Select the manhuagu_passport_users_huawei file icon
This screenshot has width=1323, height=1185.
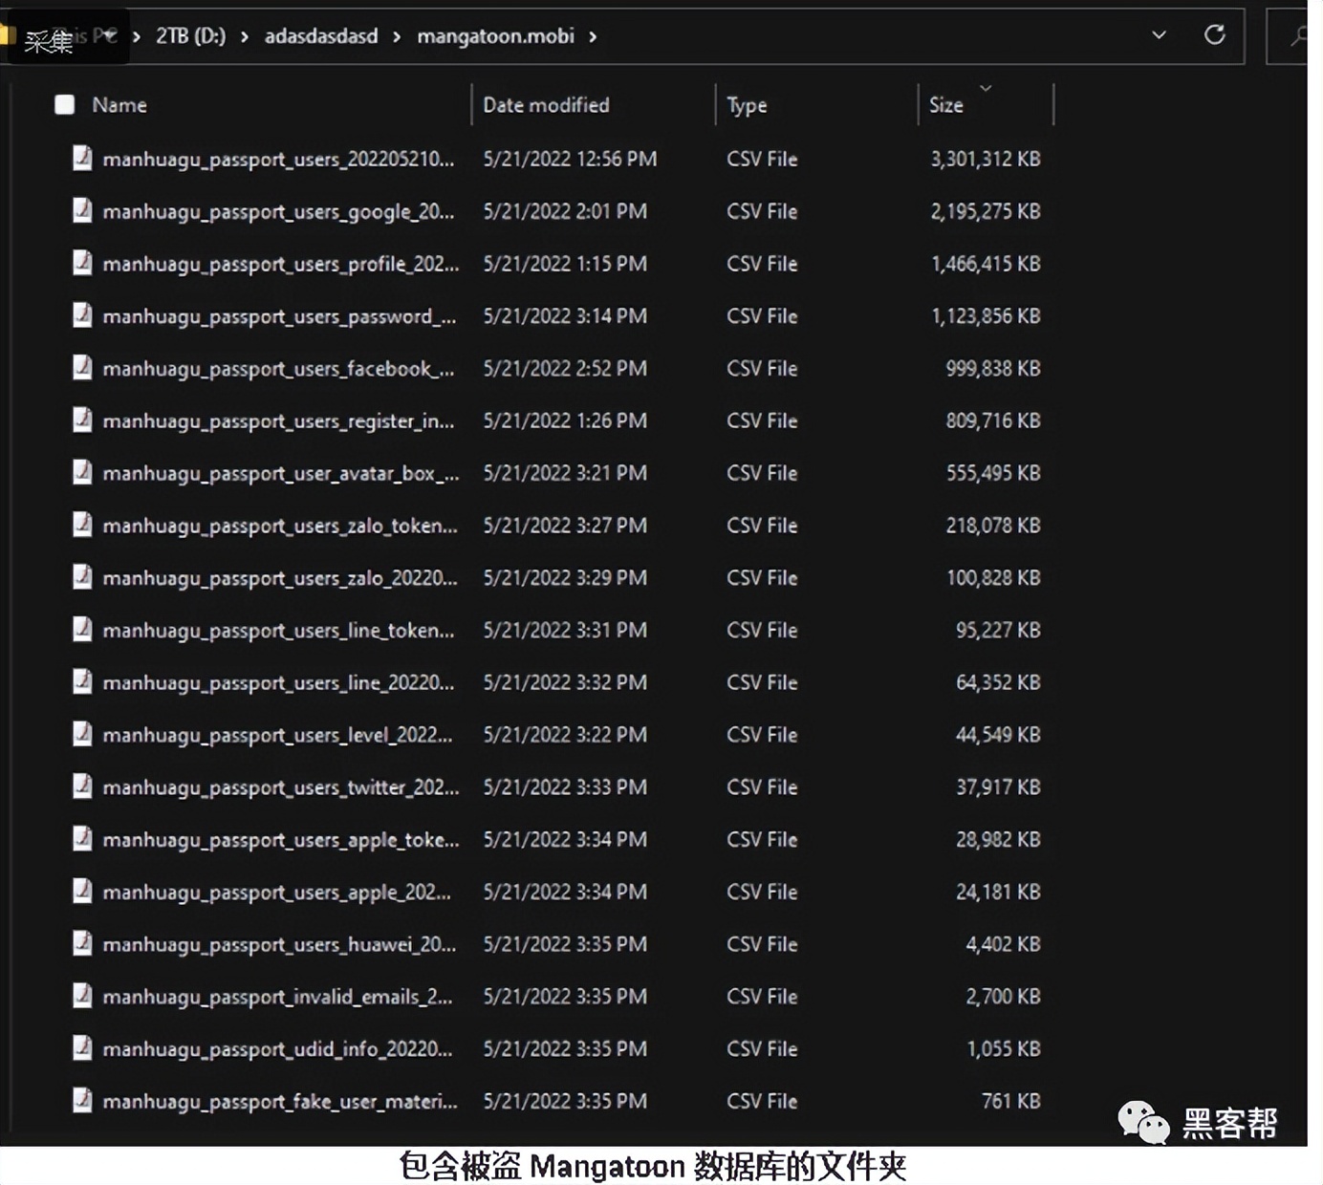[x=83, y=943]
